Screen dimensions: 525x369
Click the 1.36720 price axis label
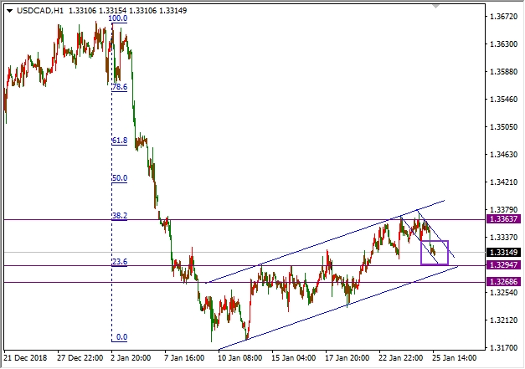(504, 17)
